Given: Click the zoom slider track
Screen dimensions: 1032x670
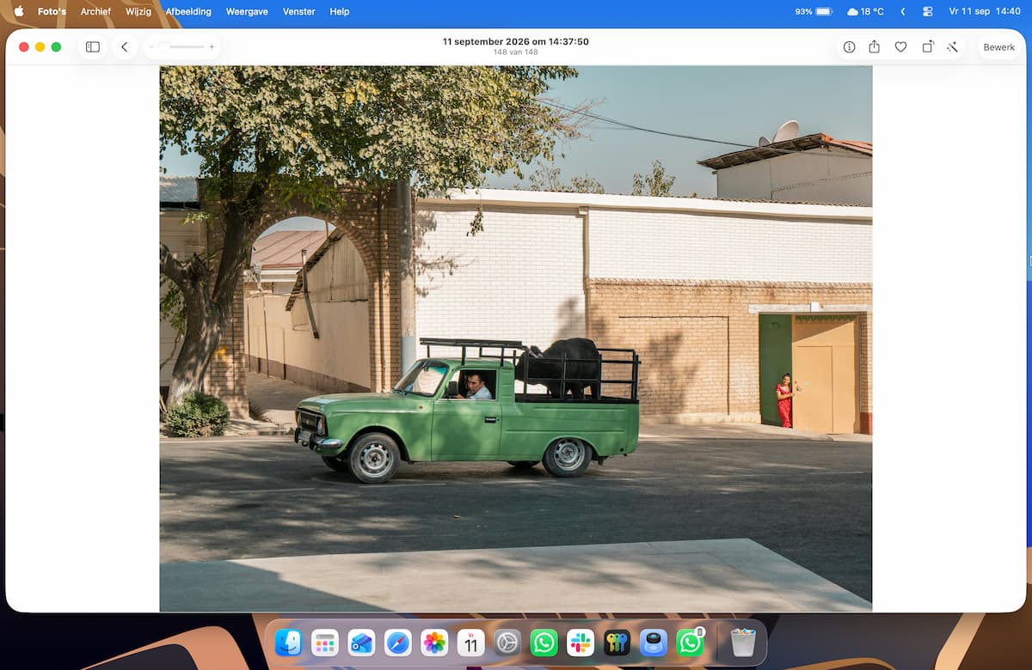Looking at the screenshot, I should click(181, 47).
